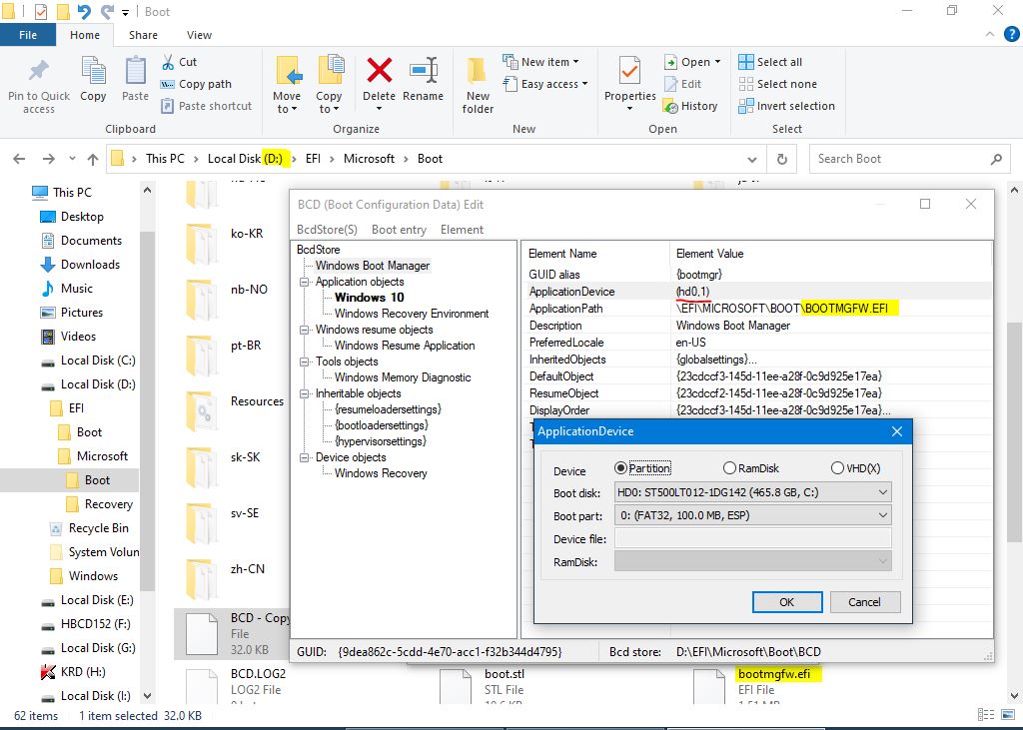1023x730 pixels.
Task: Click the Paste clipboard icon
Action: coord(135,72)
